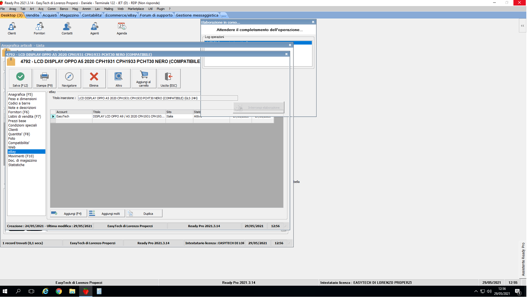Switch to the Ecommerce/eBay tab
The image size is (528, 297).
[x=121, y=15]
